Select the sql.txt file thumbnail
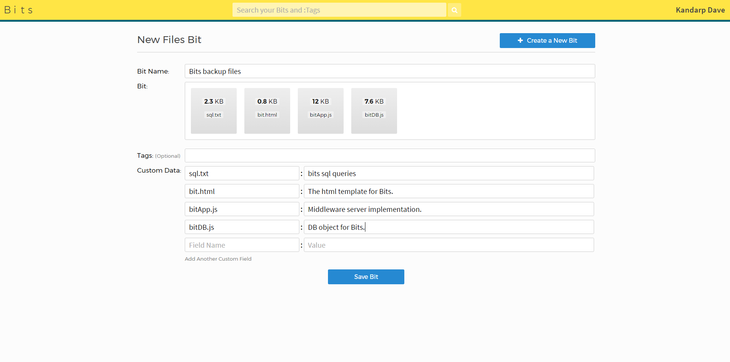The height and width of the screenshot is (362, 730). [x=214, y=111]
